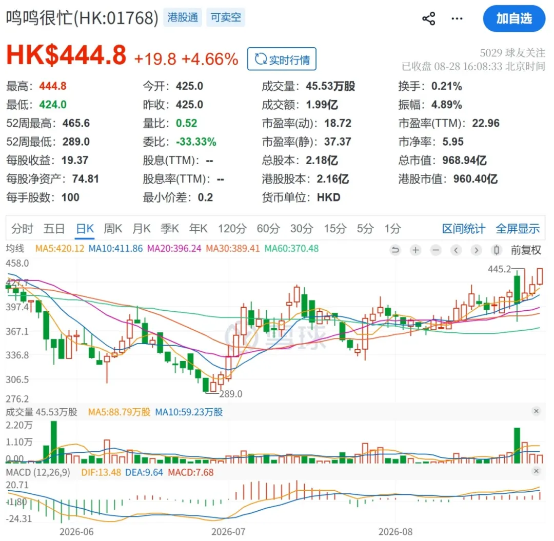
Task: Click the MA5:420.12 legend label
Action: (60, 249)
